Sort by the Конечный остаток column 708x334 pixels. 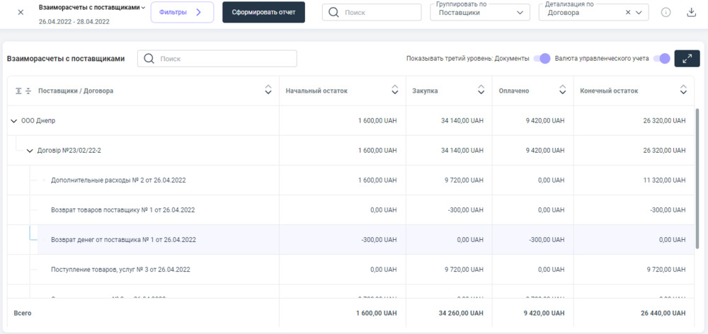click(683, 91)
